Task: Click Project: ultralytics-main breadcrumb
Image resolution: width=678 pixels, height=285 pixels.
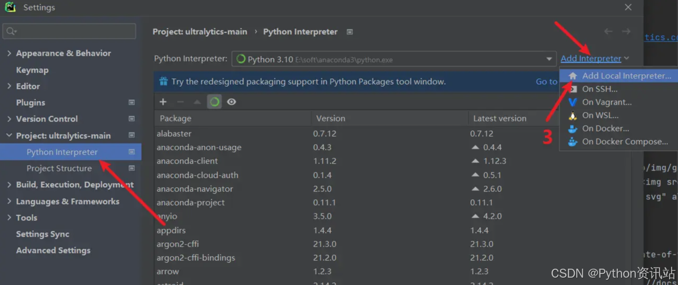Action: pyautogui.click(x=200, y=32)
